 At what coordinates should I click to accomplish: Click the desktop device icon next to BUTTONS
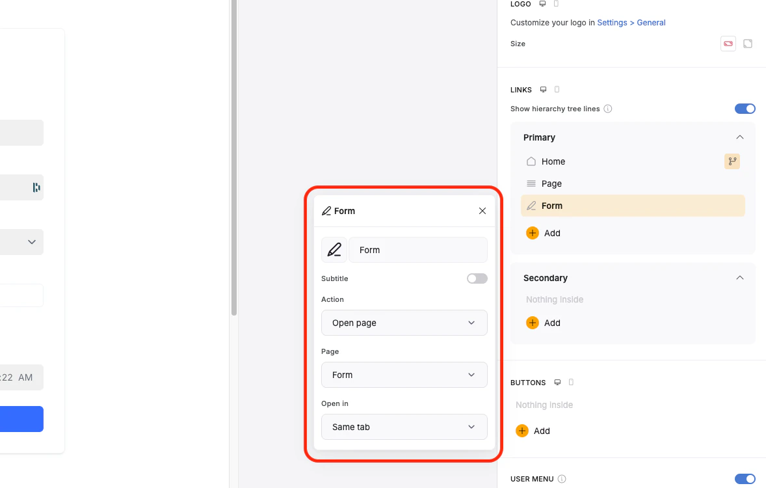[557, 383]
